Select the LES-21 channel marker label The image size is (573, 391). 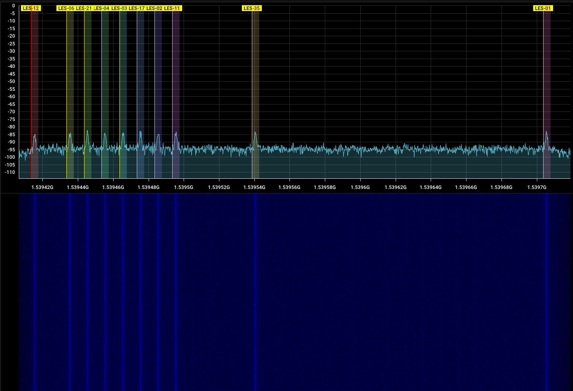(x=84, y=8)
